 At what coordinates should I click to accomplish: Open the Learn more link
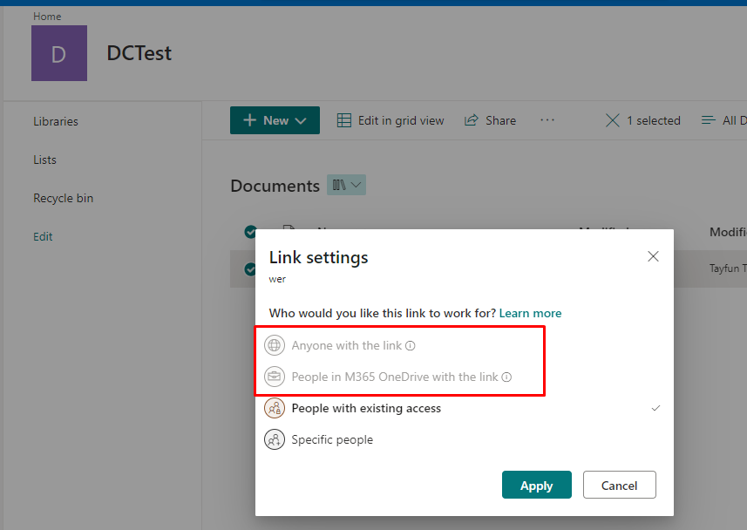(x=530, y=313)
